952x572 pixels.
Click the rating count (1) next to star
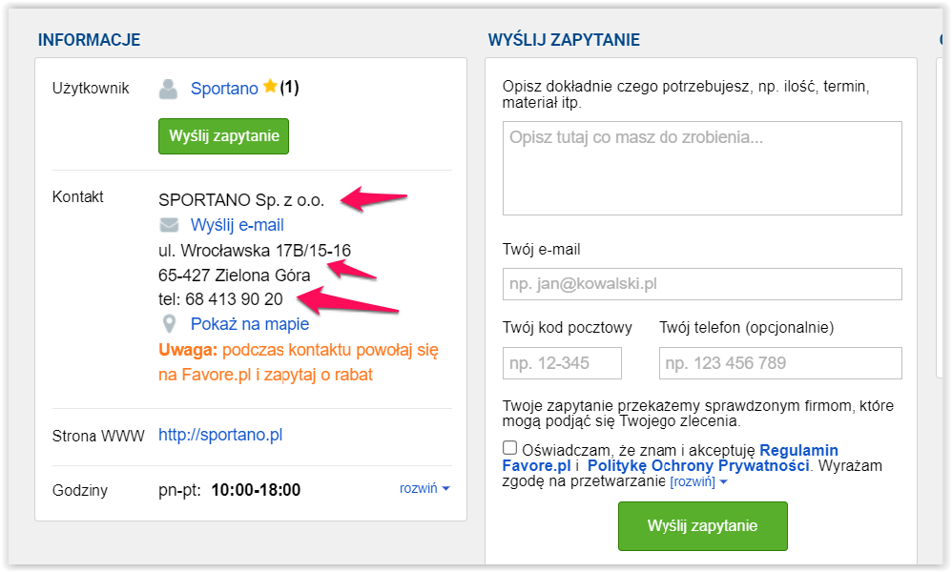pos(289,88)
